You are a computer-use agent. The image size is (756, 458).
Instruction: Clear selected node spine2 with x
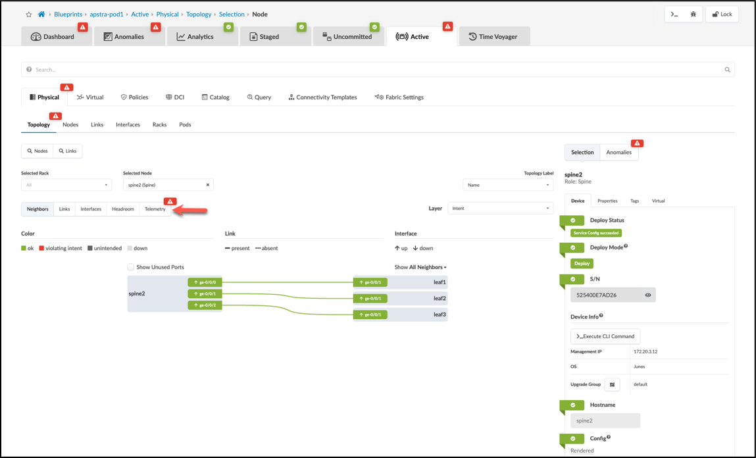click(208, 185)
